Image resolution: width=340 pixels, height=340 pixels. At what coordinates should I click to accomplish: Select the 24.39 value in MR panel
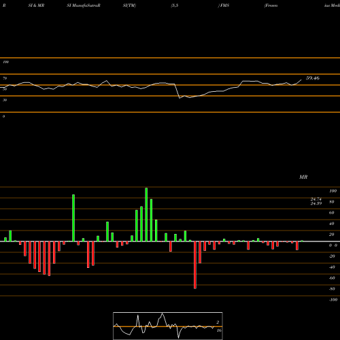click(316, 203)
